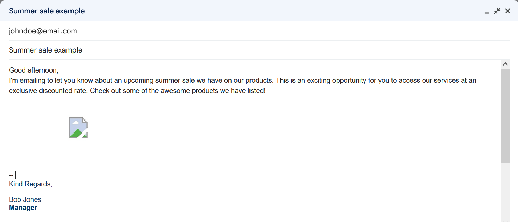Click into the Subject field text
This screenshot has height=222, width=518.
pos(45,50)
